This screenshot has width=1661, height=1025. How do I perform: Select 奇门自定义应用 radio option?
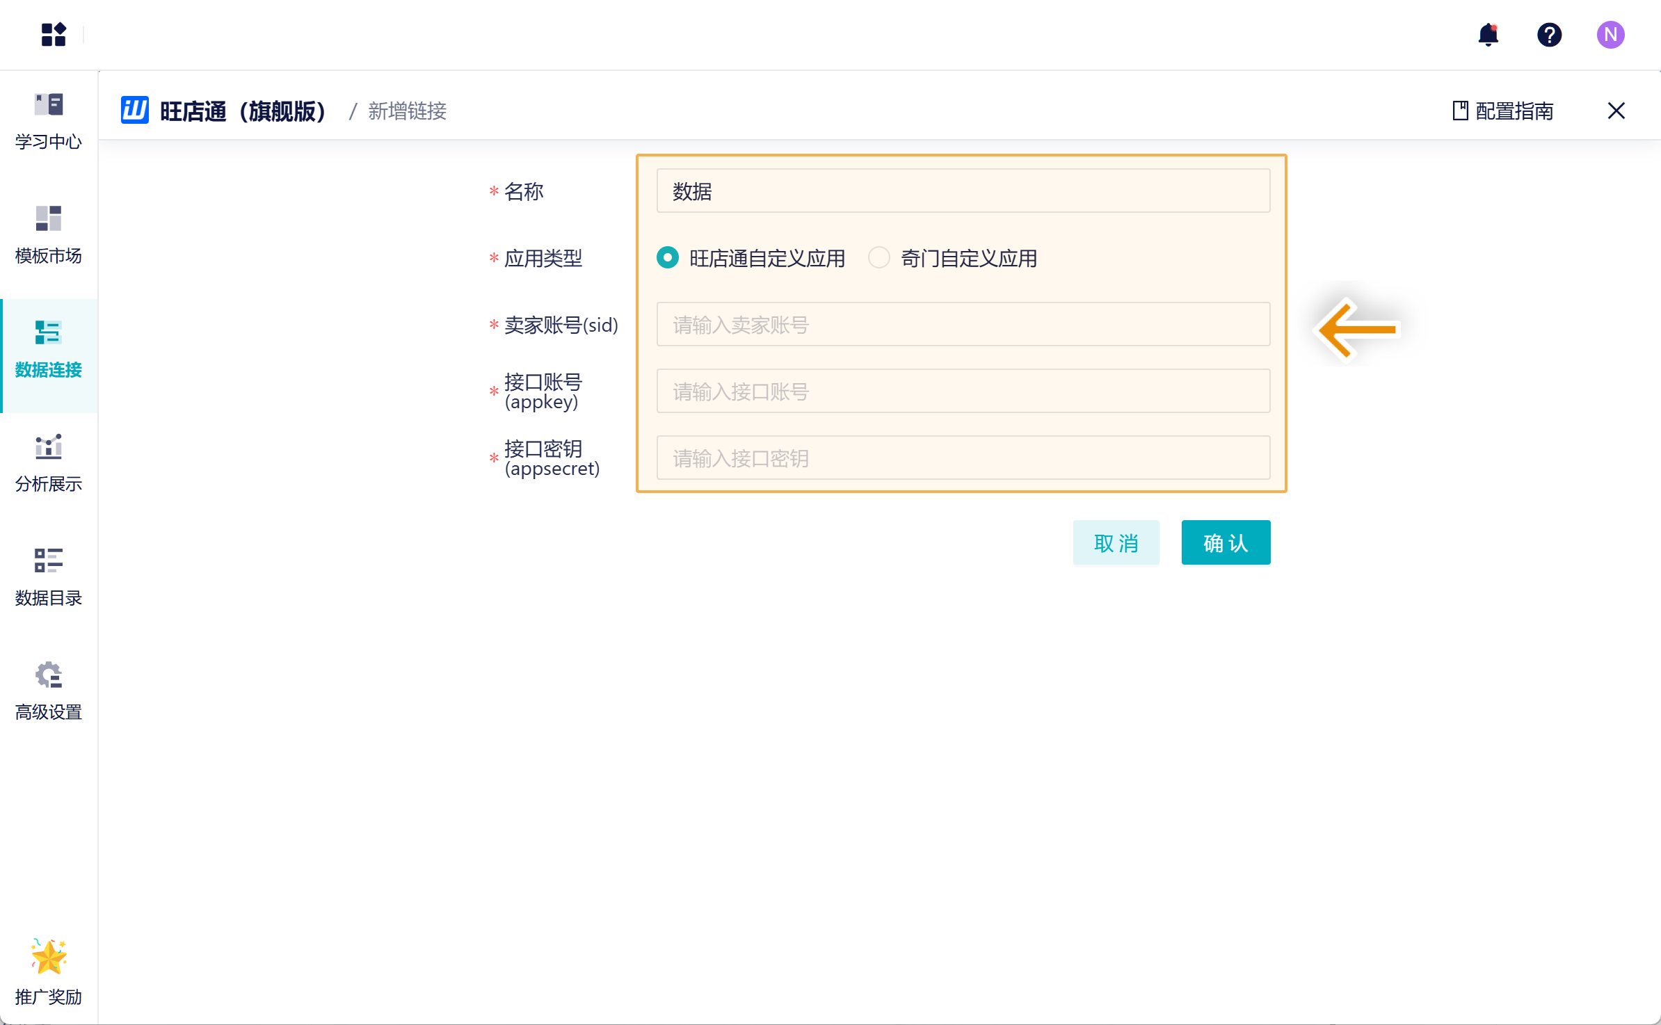[879, 258]
